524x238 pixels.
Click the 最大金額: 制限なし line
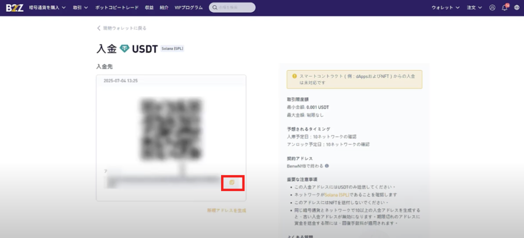[305, 115]
